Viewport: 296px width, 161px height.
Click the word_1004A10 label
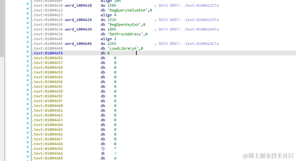pos(78,5)
